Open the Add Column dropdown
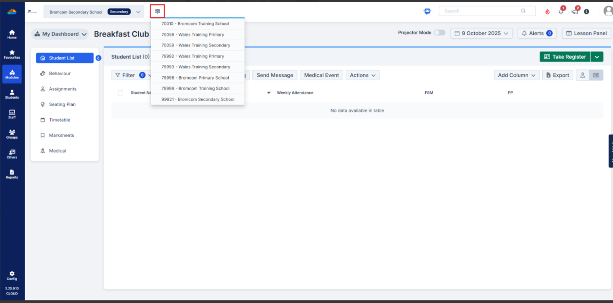613x303 pixels. pos(517,75)
